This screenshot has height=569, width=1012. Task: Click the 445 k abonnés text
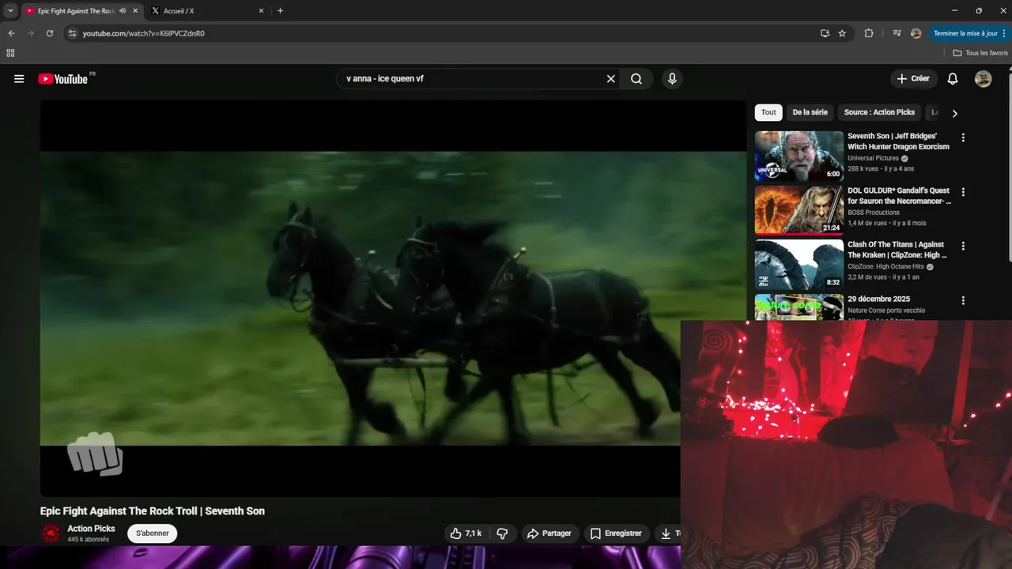(x=88, y=540)
